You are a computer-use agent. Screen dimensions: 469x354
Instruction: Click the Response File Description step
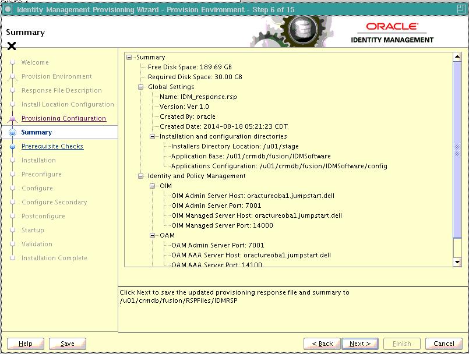point(62,90)
